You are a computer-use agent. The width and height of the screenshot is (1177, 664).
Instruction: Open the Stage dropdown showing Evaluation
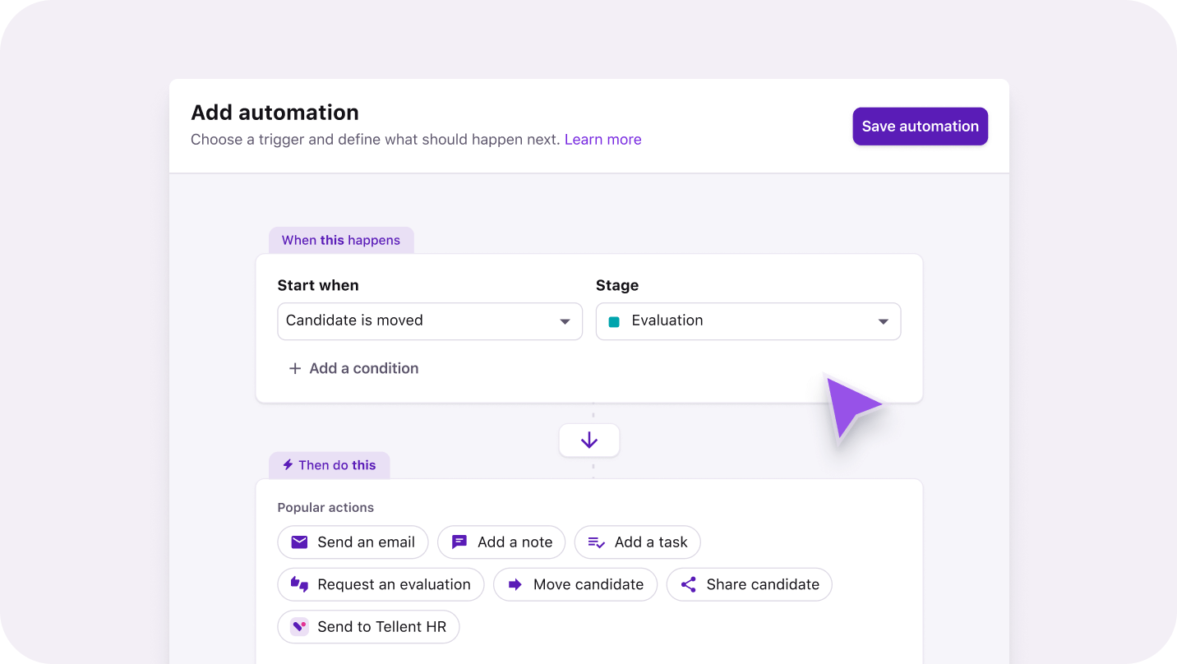[x=747, y=321]
